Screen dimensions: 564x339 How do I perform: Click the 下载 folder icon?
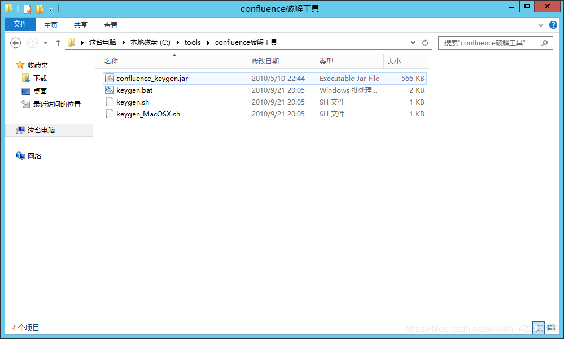26,78
